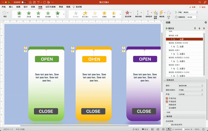208x131 pixels.
Task: Delete selected animation with red X
Action: 204,28
